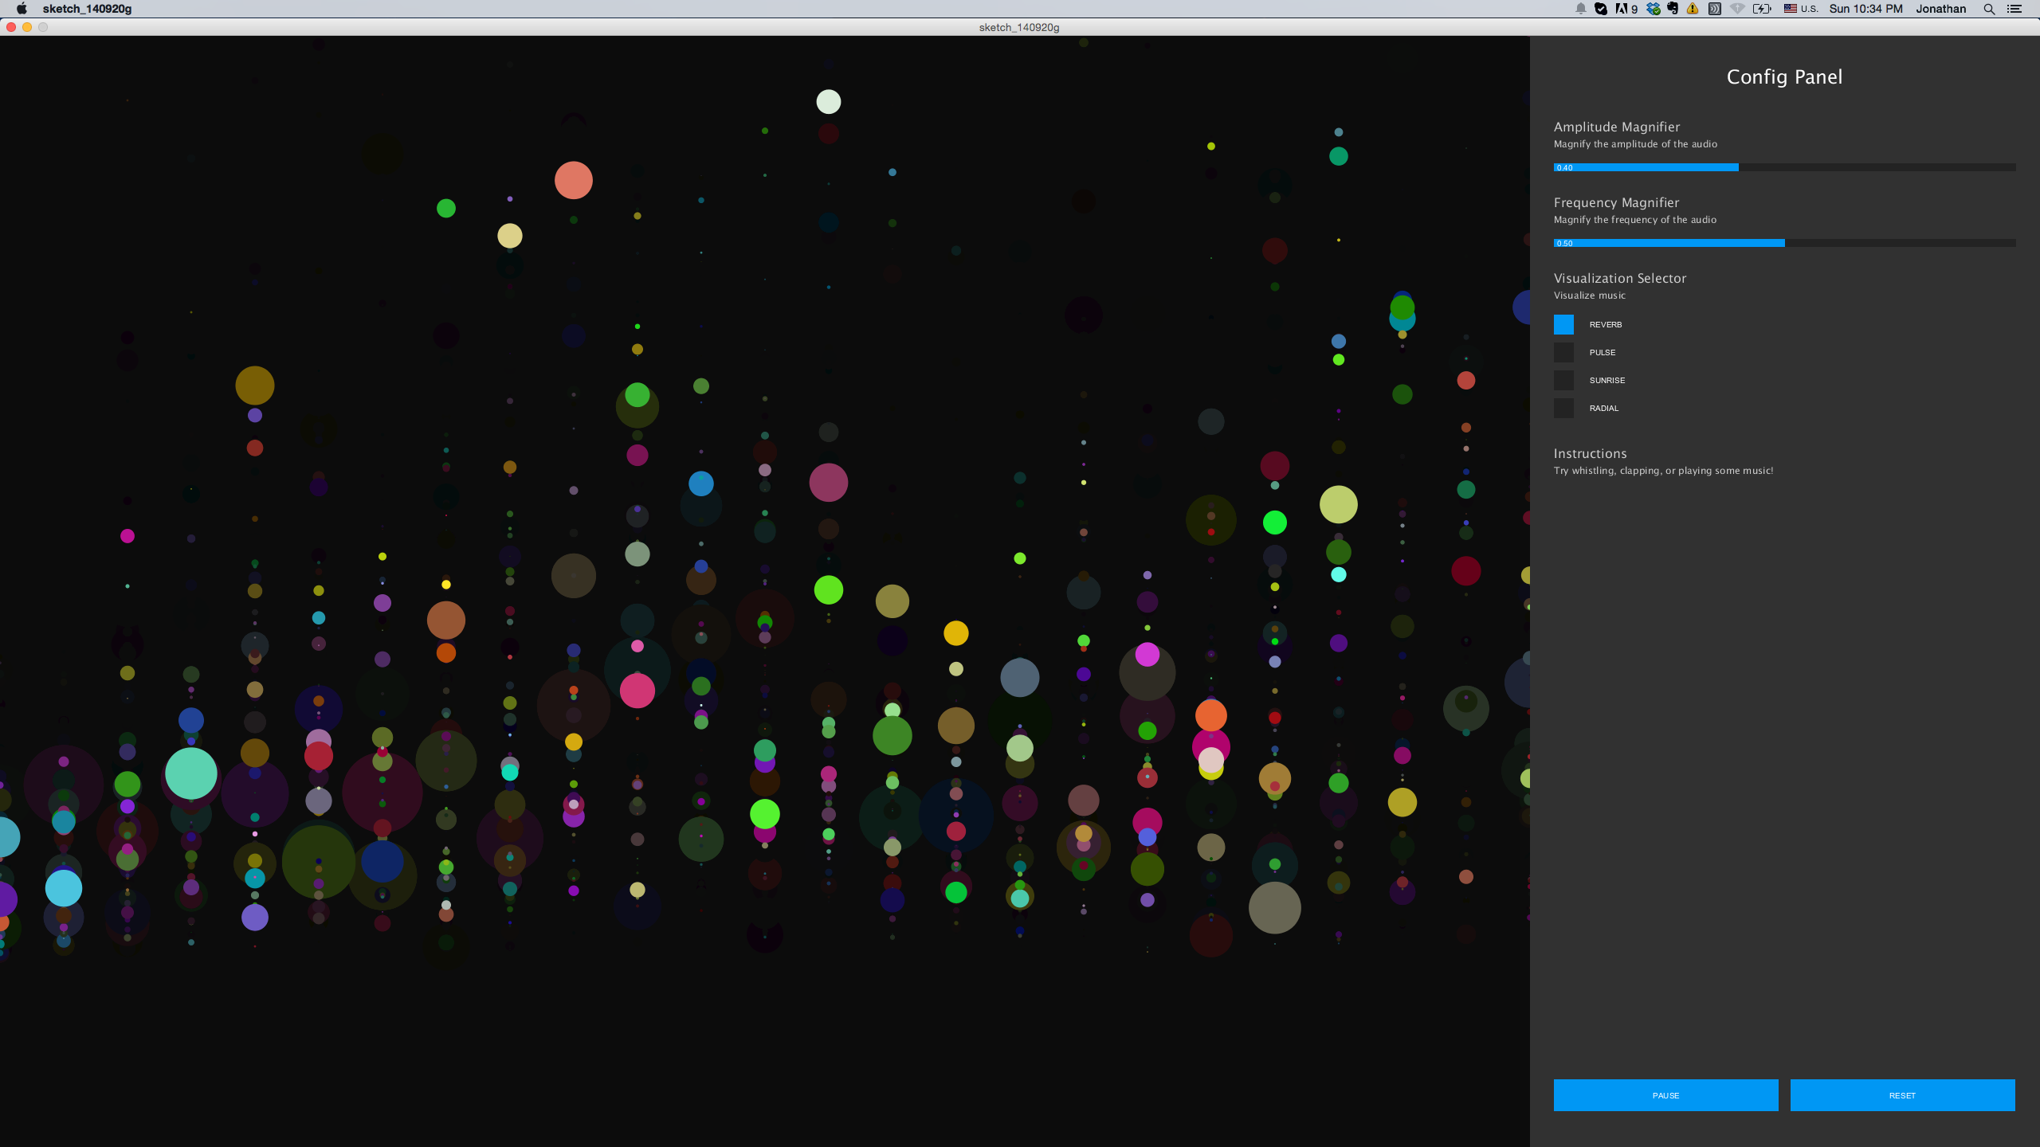Click the Dropbox menu bar icon

[1654, 9]
